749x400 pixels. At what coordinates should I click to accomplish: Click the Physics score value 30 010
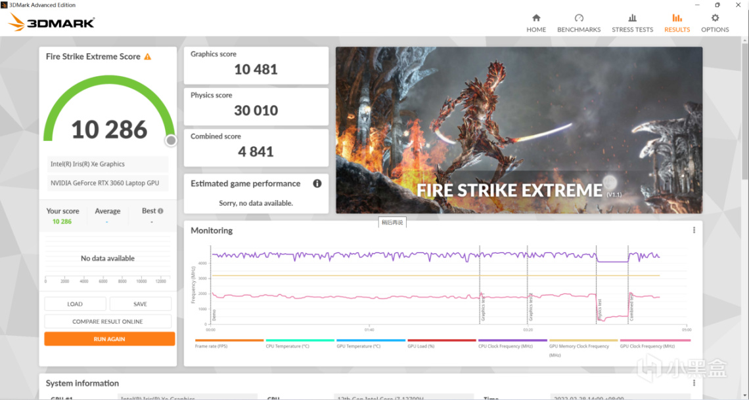256,111
